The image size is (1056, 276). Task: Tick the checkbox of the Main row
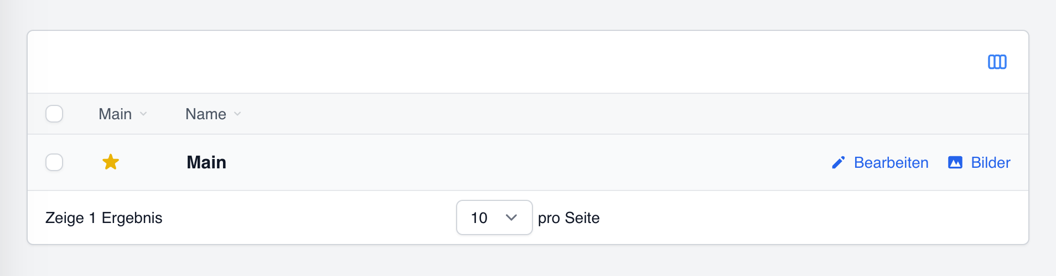(54, 162)
